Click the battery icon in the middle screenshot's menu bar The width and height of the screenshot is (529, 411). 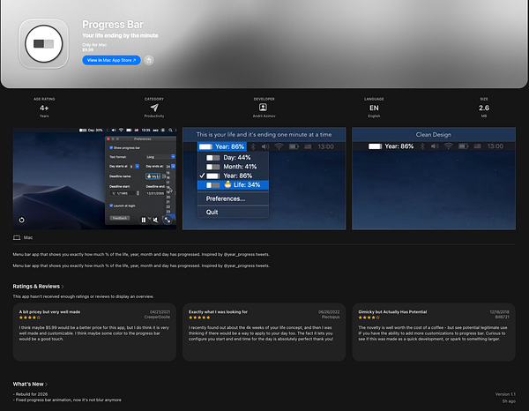[294, 146]
